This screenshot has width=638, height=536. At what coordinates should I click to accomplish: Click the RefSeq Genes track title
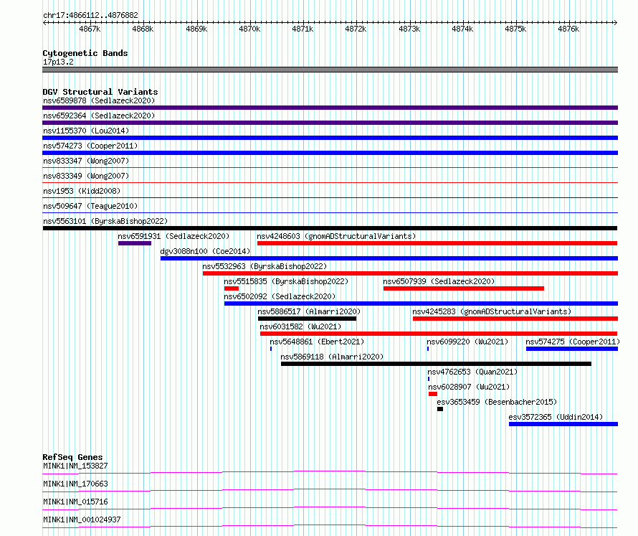tap(72, 457)
